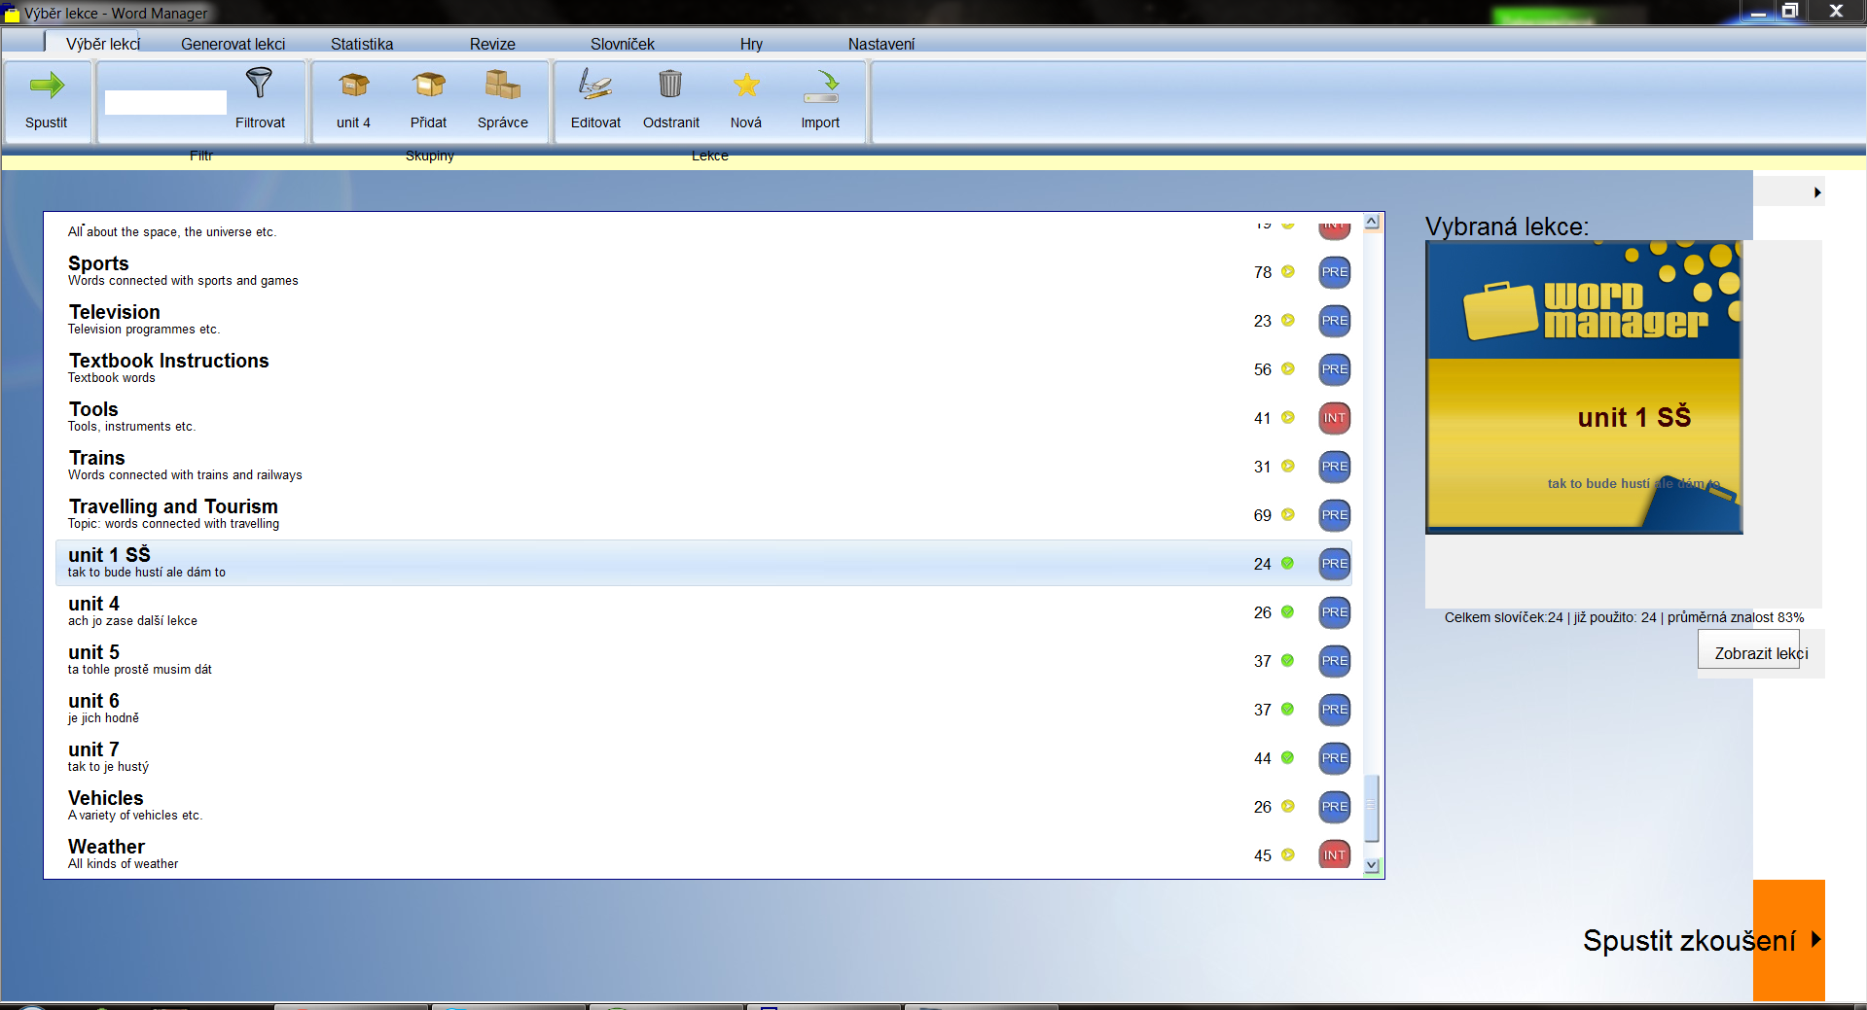Click the unit 1 SŠ lesson thumbnail

[1584, 387]
